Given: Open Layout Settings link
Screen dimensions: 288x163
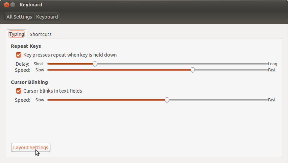Looking at the screenshot, I should point(30,148).
